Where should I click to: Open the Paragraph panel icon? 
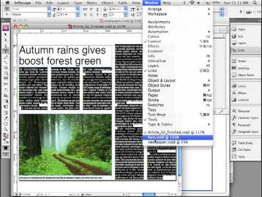click(x=234, y=125)
